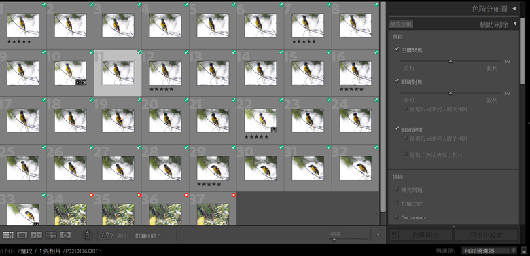530x256 pixels.
Task: Click green checkmark on photo 20
Action: pos(186,100)
